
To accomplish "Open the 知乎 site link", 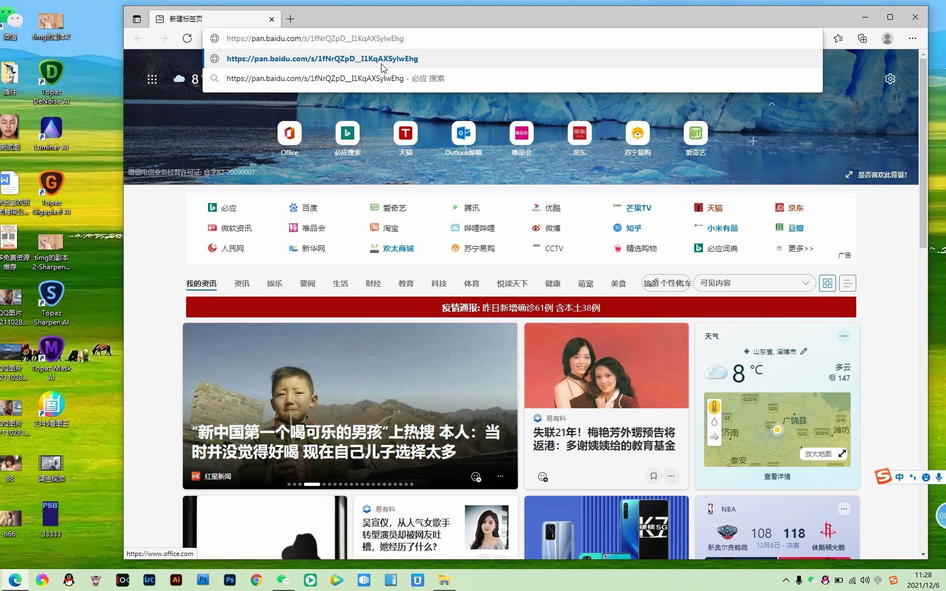I will [627, 228].
